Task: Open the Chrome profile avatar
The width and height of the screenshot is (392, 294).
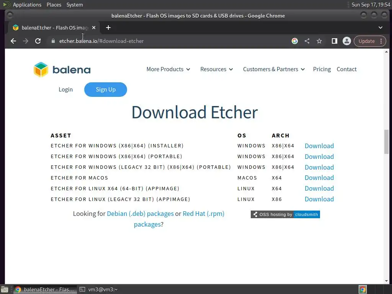Action: (x=347, y=41)
